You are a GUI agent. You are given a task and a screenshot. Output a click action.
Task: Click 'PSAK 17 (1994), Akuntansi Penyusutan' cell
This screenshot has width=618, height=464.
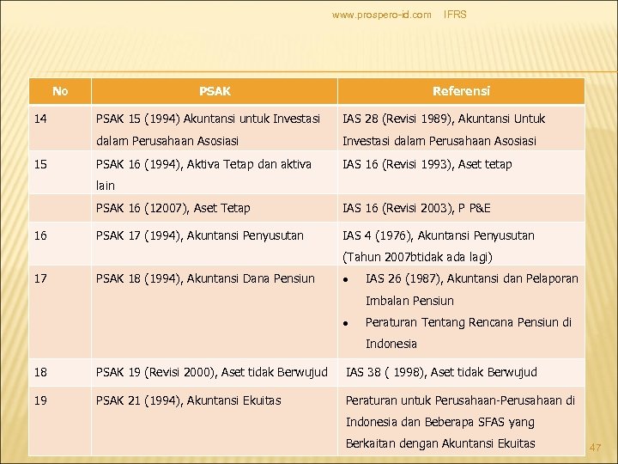pyautogui.click(x=215, y=243)
